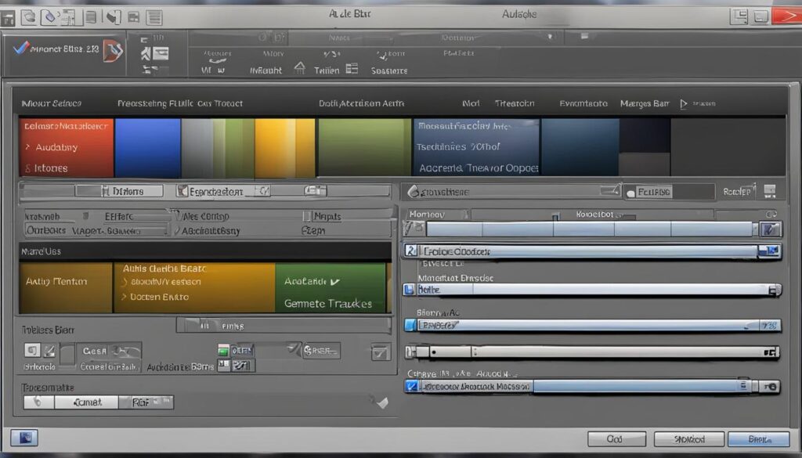The height and width of the screenshot is (458, 802).
Task: Click the lined-page icon at the end of the title toolbar
Action: tap(154, 17)
